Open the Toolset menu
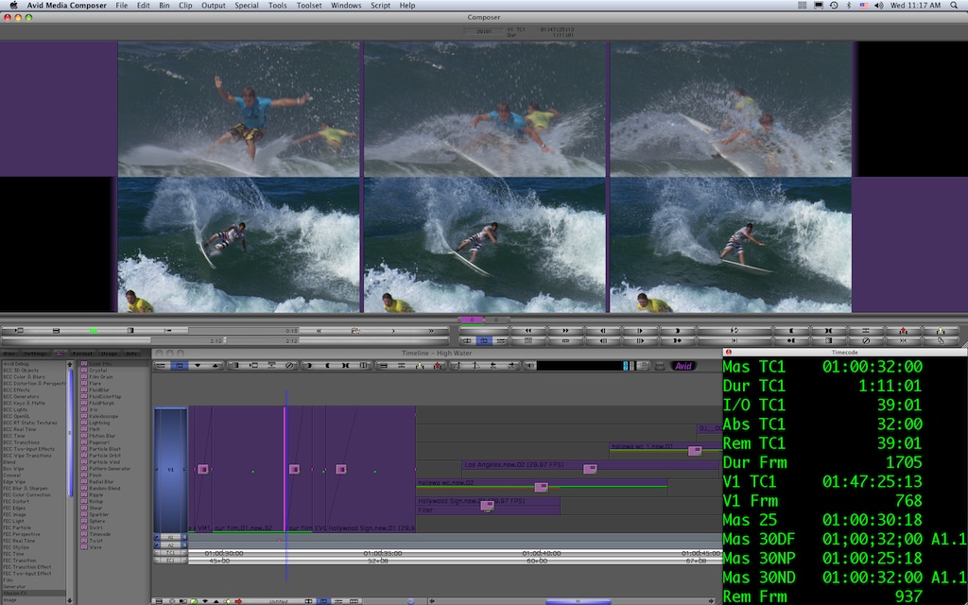The image size is (968, 605). point(309,6)
